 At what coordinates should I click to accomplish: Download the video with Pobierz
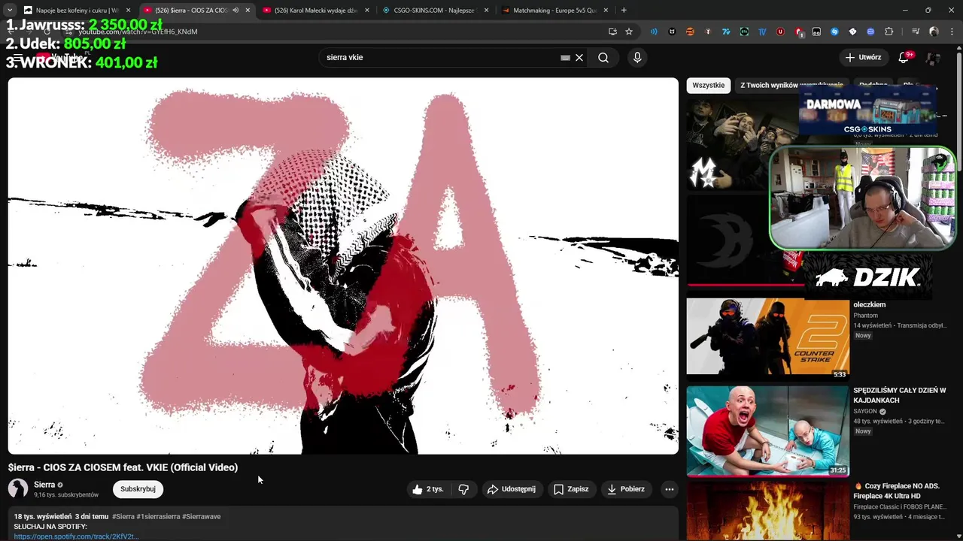pyautogui.click(x=626, y=489)
